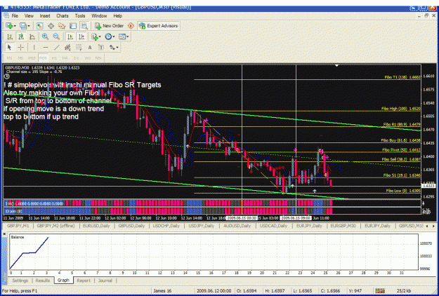Expand the Indicators dropdown arrow
The width and height of the screenshot is (439, 296).
[100, 37]
